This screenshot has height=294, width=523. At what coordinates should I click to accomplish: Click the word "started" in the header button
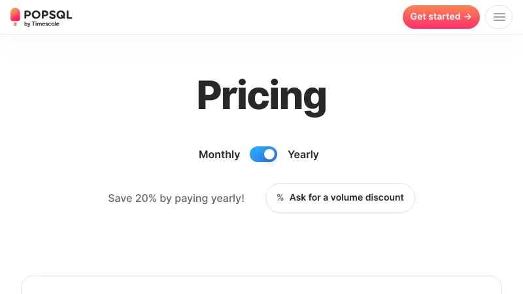click(445, 17)
